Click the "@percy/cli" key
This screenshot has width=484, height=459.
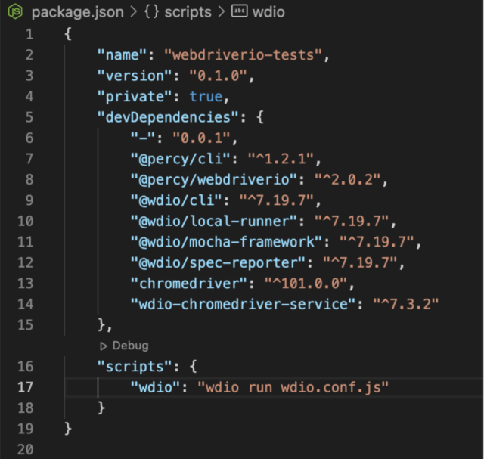[x=180, y=159]
